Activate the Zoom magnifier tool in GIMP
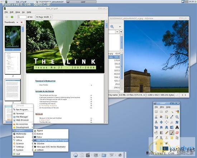The width and height of the screenshot is (197, 158). (x=177, y=117)
